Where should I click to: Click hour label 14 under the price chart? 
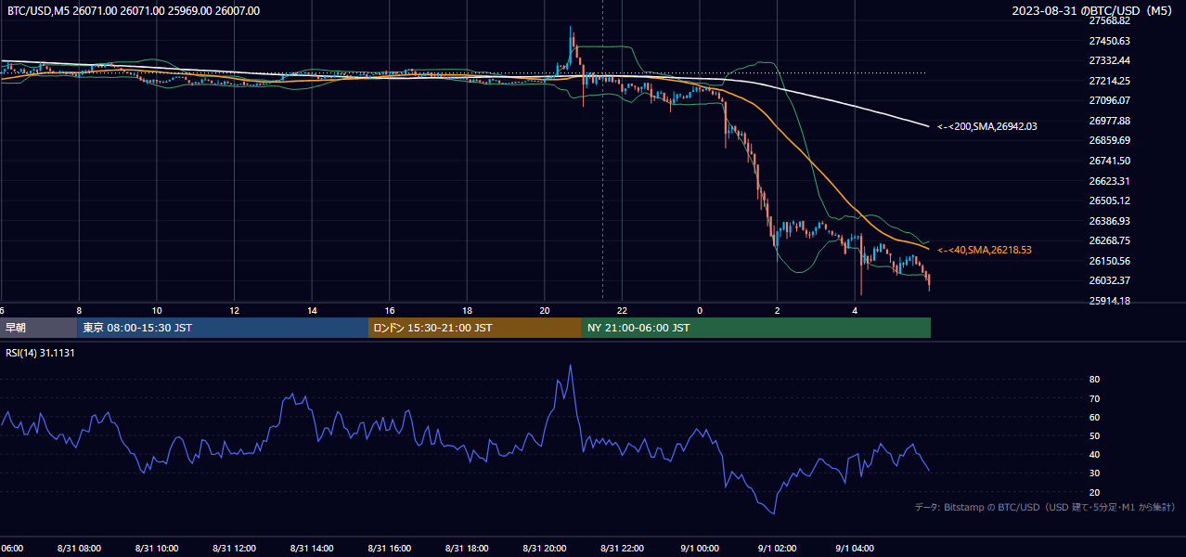(313, 310)
